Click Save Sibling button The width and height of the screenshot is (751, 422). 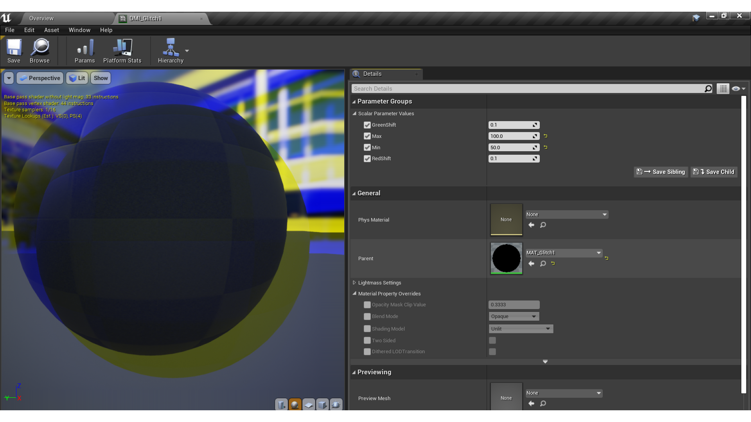[661, 171]
